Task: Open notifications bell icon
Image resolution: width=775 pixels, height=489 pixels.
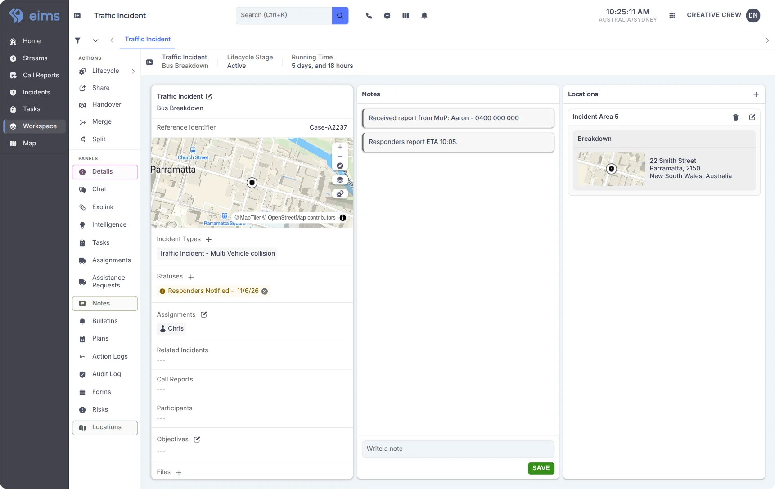Action: tap(424, 16)
